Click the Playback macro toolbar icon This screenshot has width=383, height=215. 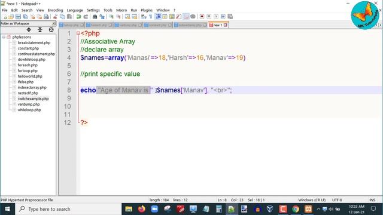click(216, 17)
